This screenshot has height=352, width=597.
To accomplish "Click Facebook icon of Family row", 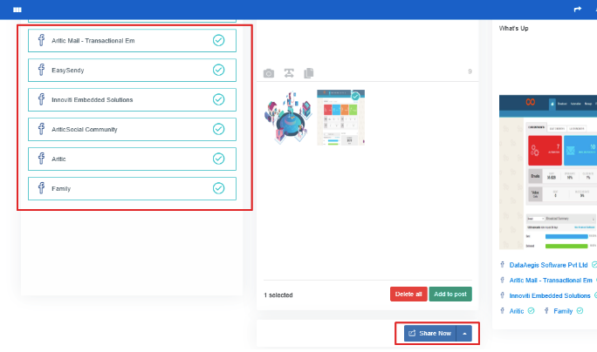I will coord(41,188).
